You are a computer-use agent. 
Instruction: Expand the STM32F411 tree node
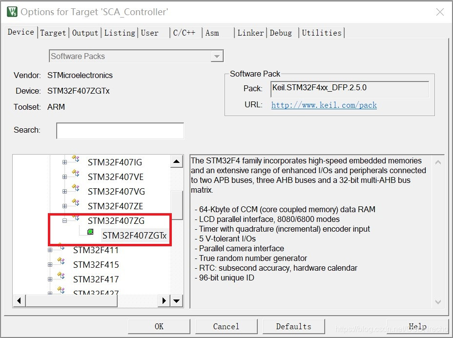50,250
